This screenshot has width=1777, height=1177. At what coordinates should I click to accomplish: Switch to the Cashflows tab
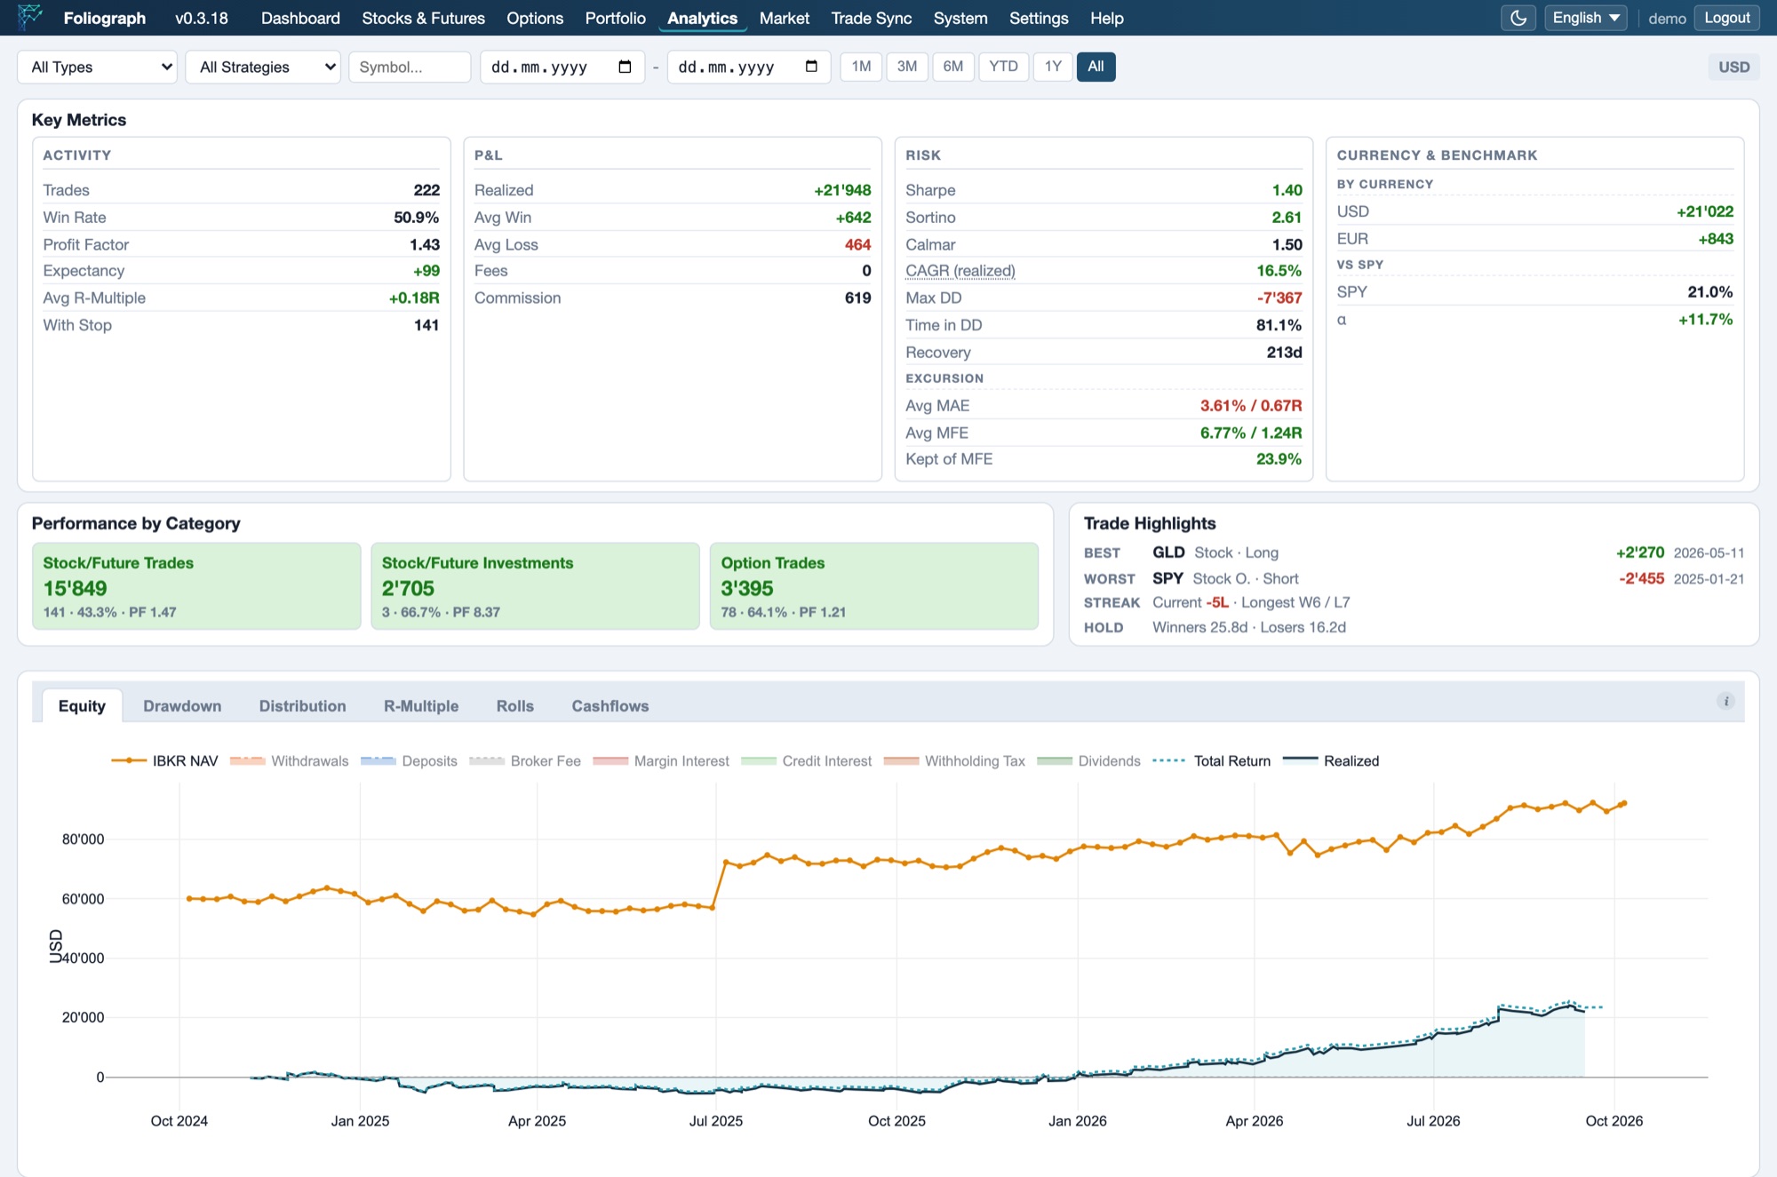pyautogui.click(x=610, y=705)
